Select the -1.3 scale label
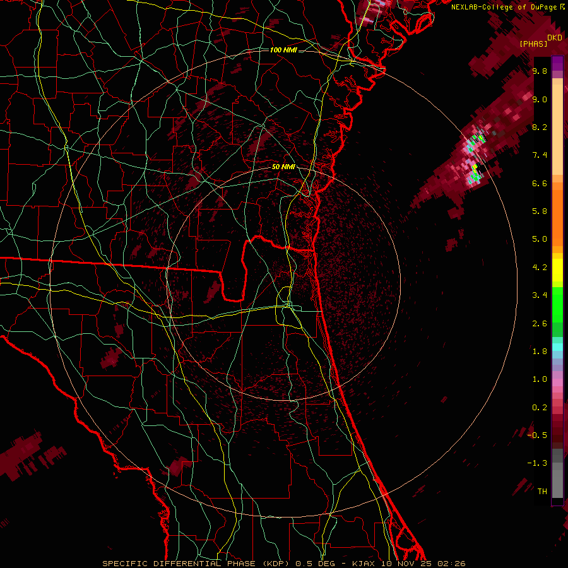Image resolution: width=568 pixels, height=568 pixels. click(537, 463)
